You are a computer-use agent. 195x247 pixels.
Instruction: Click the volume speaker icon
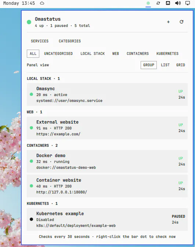coord(178,3)
